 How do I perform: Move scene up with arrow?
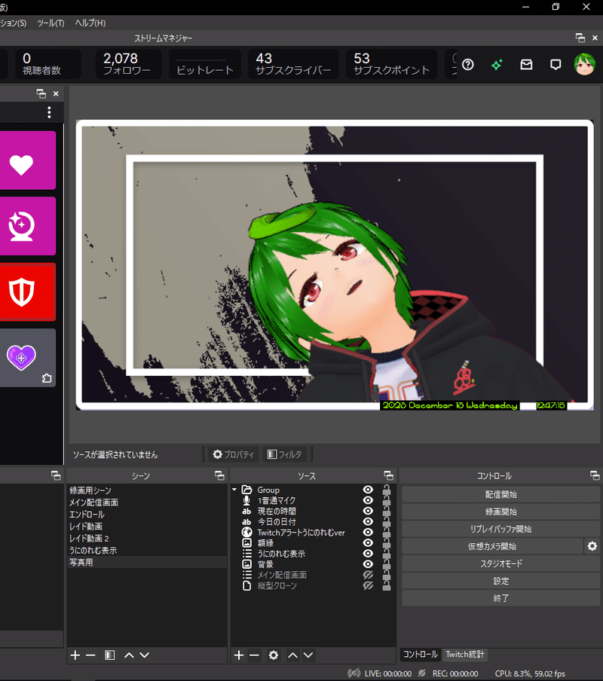pyautogui.click(x=129, y=655)
